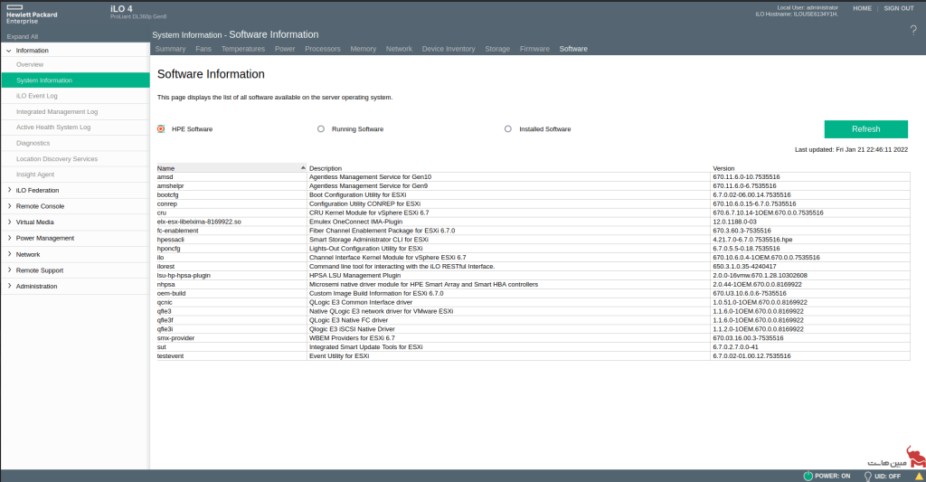Switch to the Summary tab
Screen dimensions: 926x482
coord(170,49)
